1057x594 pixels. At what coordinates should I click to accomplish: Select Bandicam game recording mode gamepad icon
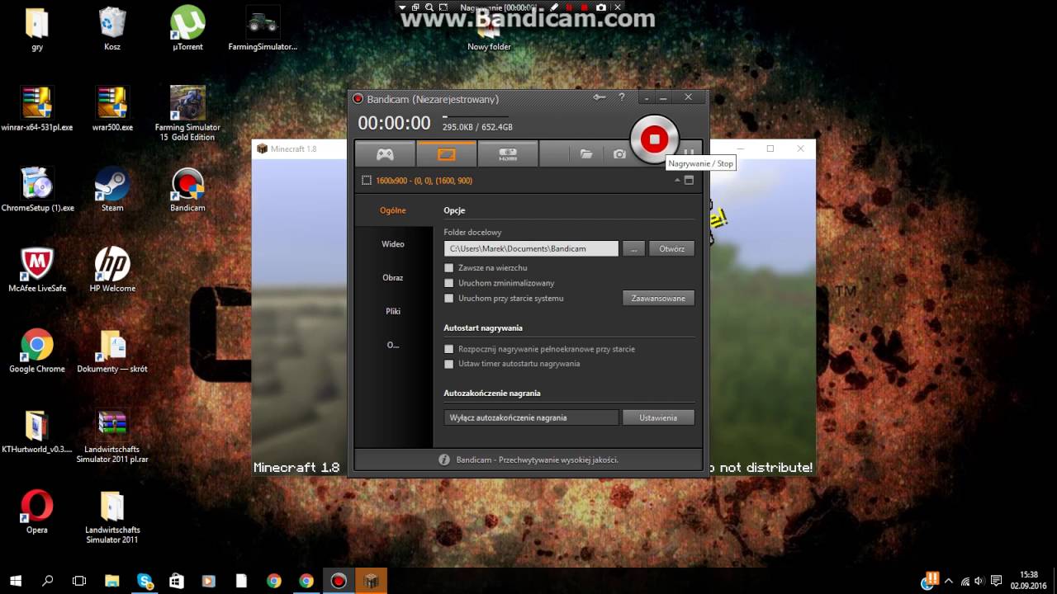(385, 153)
